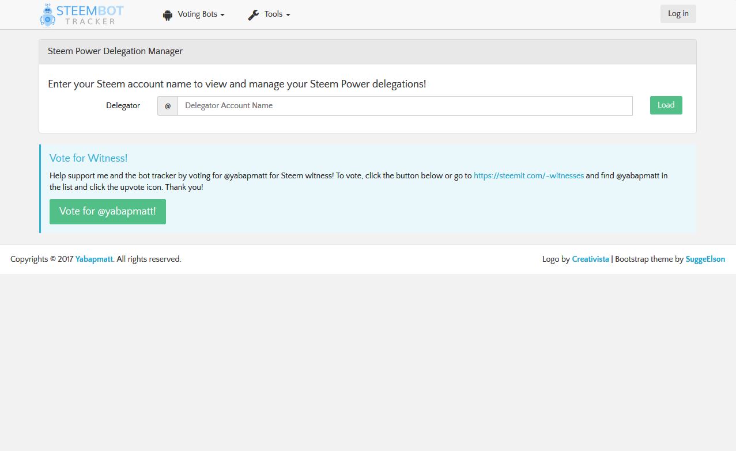
Task: Click the wrench icon beside Tools
Action: (x=254, y=15)
